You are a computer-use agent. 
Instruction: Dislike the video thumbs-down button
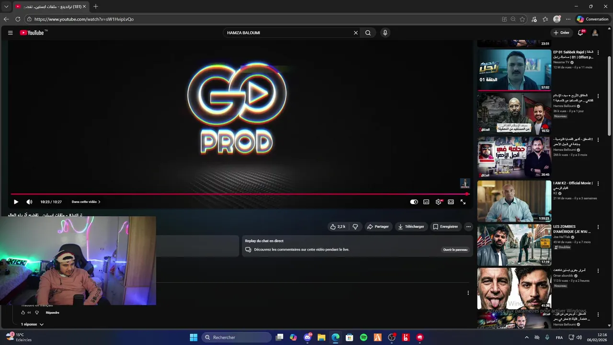(355, 227)
